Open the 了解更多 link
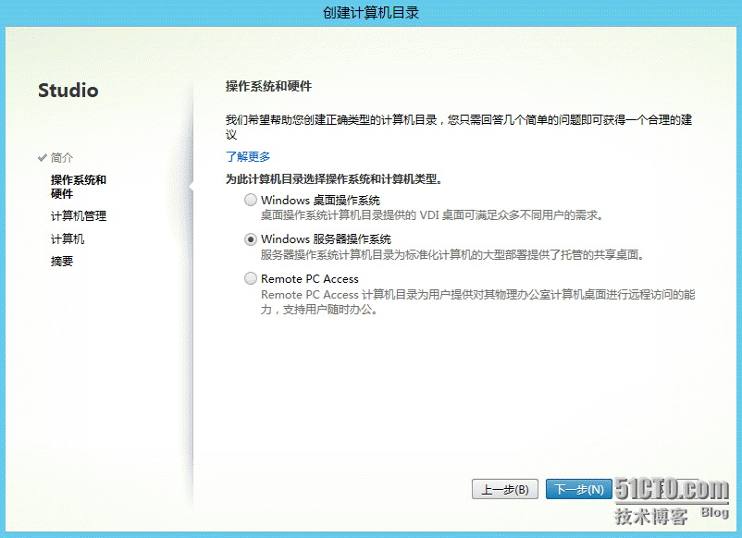 point(248,156)
